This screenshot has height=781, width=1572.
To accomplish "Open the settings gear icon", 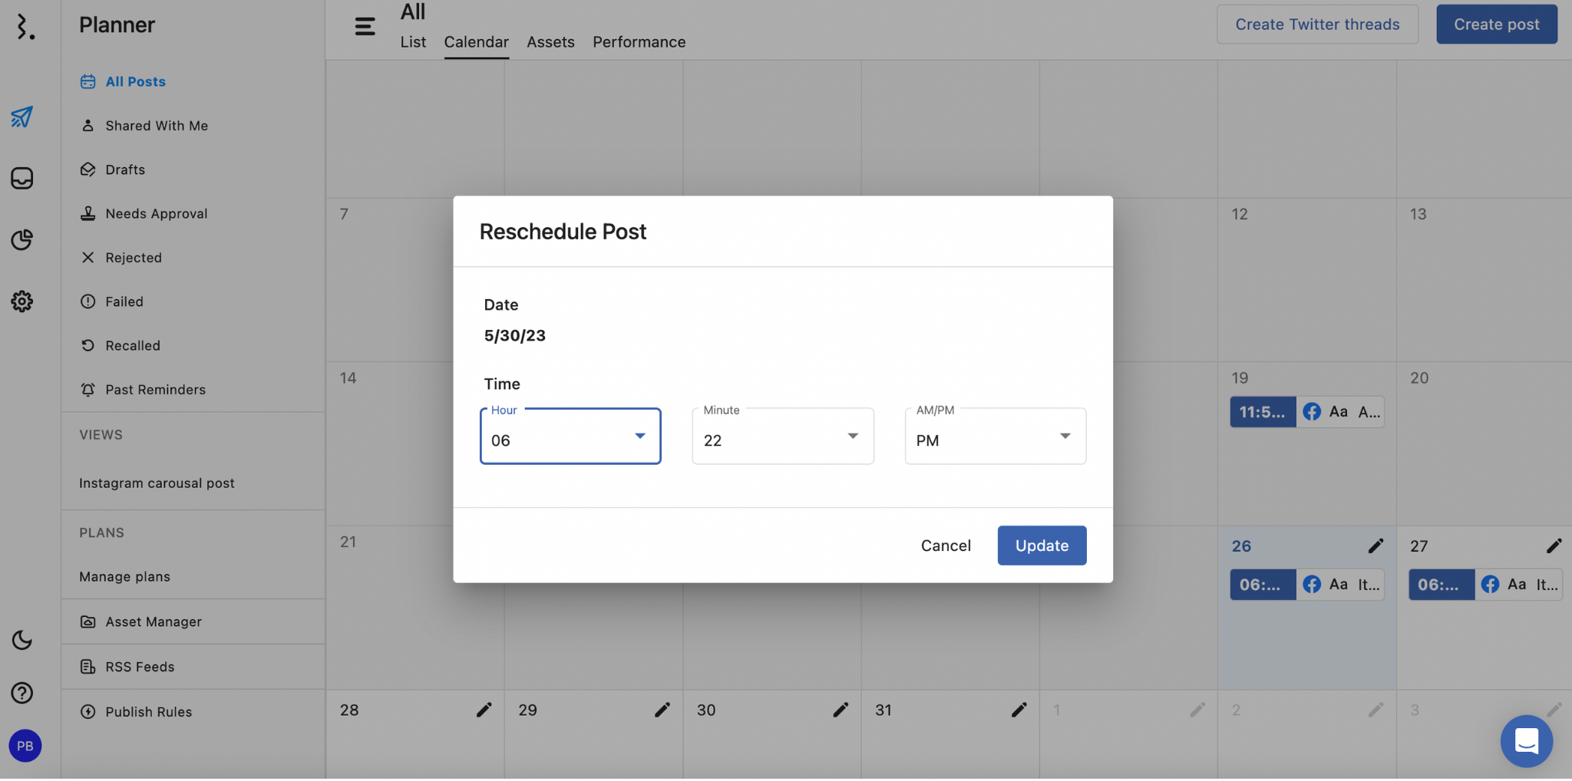I will click(x=21, y=302).
